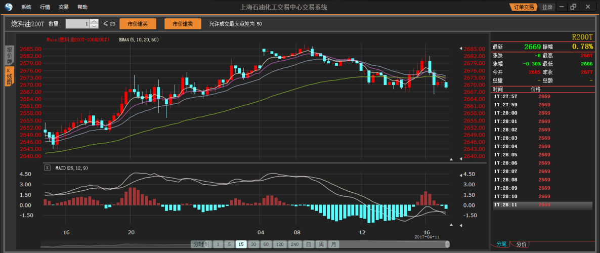The image size is (600, 253).
Task: Click the application logo icon in the title bar
Action: (9, 7)
